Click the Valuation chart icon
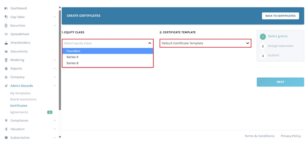 pyautogui.click(x=6, y=129)
